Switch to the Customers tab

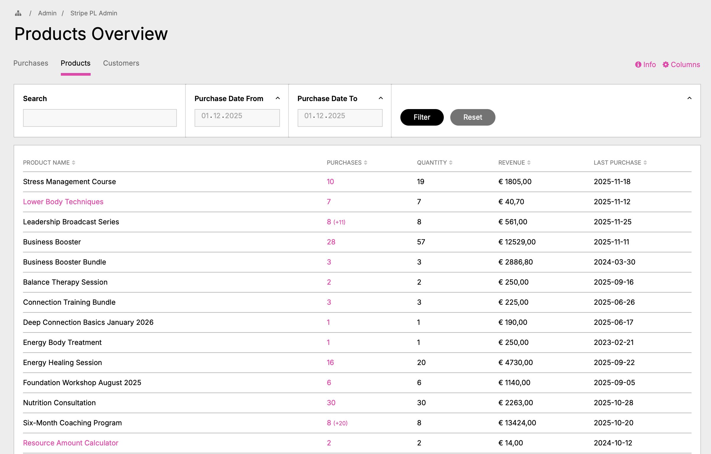[121, 63]
